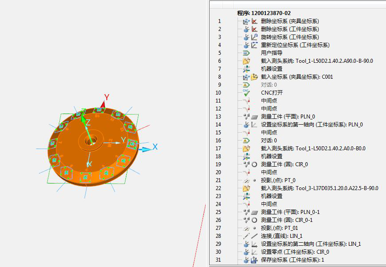Viewport: 386px width, 267px height.
Task: Open the load probe system folder icon on step 6
Action: (x=247, y=61)
